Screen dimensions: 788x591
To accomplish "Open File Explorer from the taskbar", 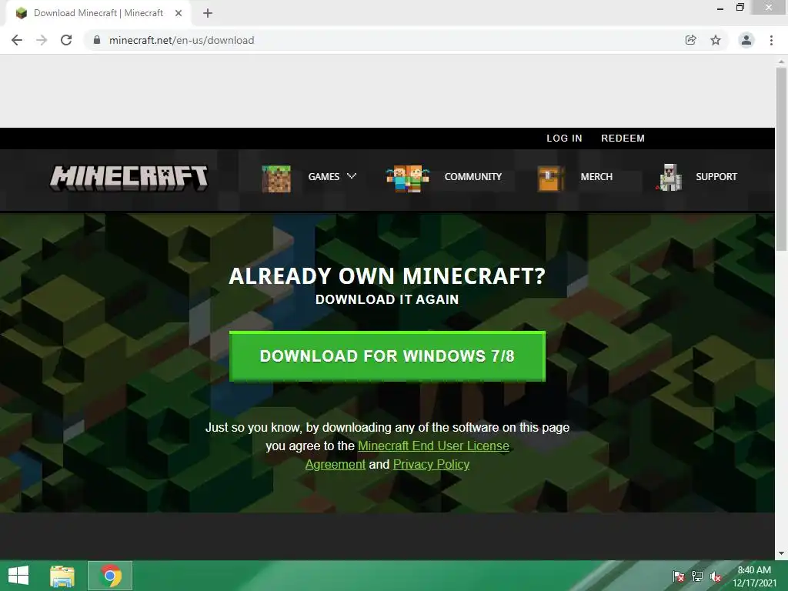I will [62, 576].
